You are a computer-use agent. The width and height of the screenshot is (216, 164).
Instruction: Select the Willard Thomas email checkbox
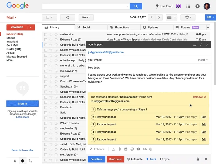click(x=46, y=123)
